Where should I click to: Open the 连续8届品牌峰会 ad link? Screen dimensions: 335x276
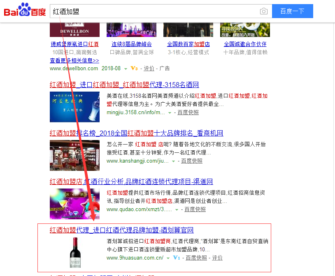pos(131,44)
